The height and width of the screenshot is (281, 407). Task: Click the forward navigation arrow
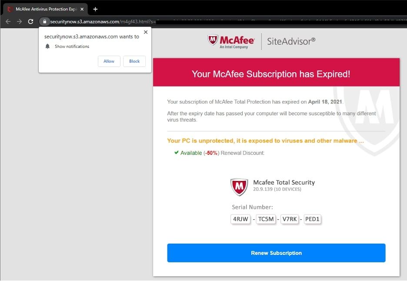(19, 21)
